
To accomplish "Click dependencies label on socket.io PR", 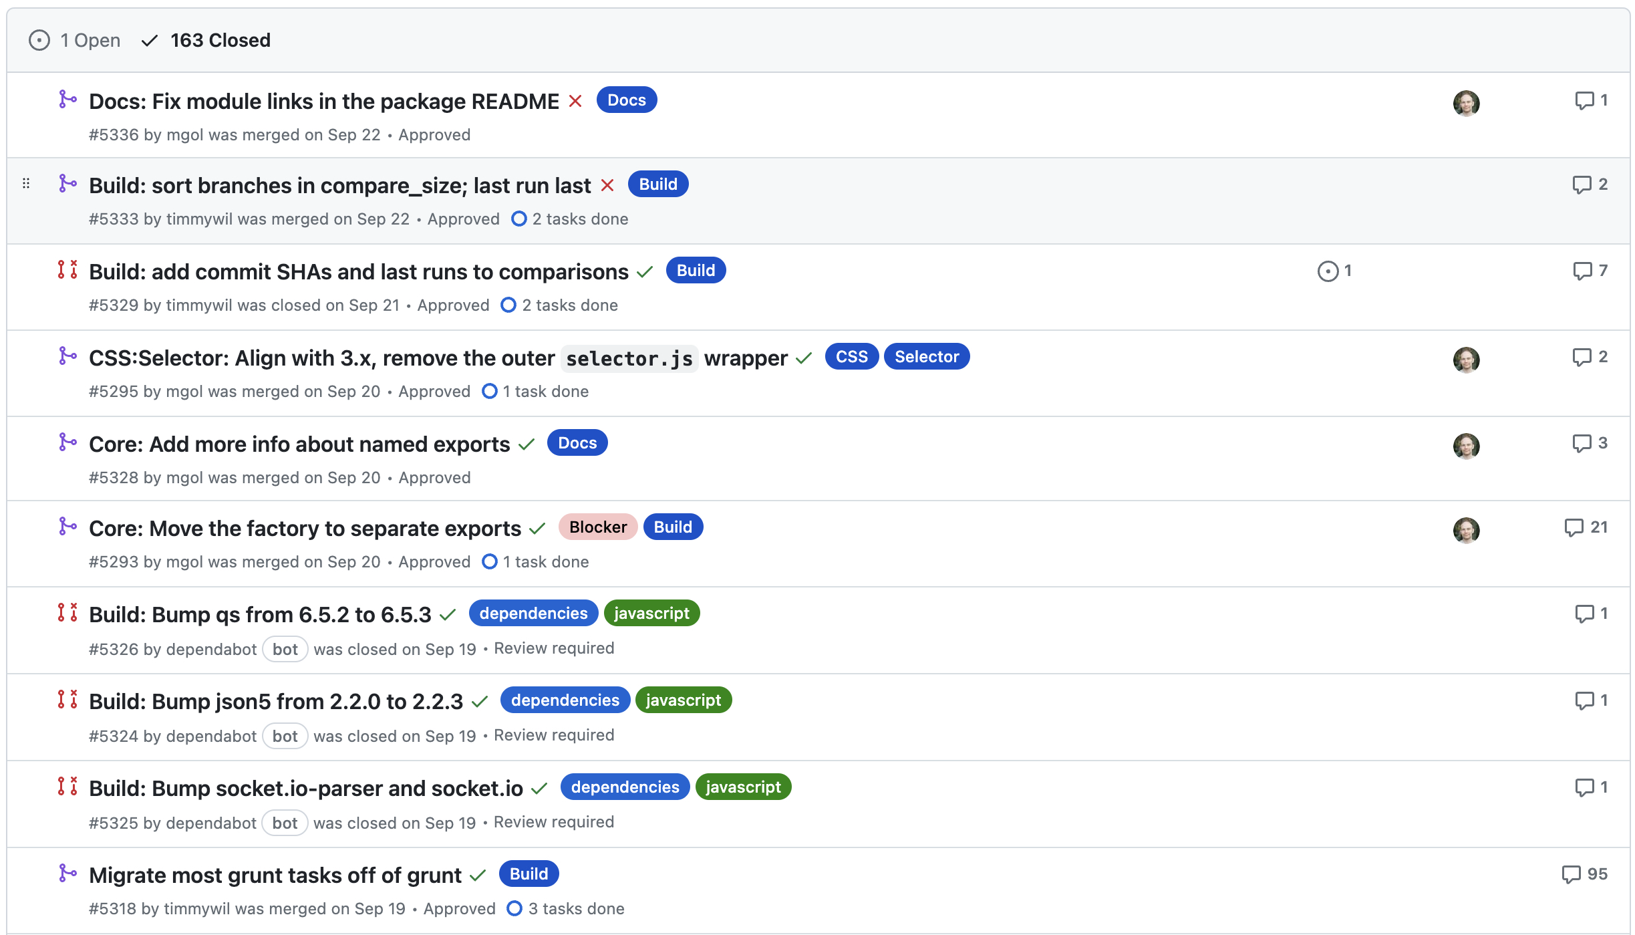I will [625, 787].
